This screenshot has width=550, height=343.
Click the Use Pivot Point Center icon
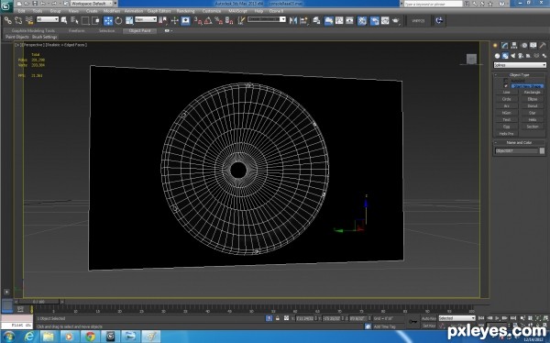(x=163, y=21)
